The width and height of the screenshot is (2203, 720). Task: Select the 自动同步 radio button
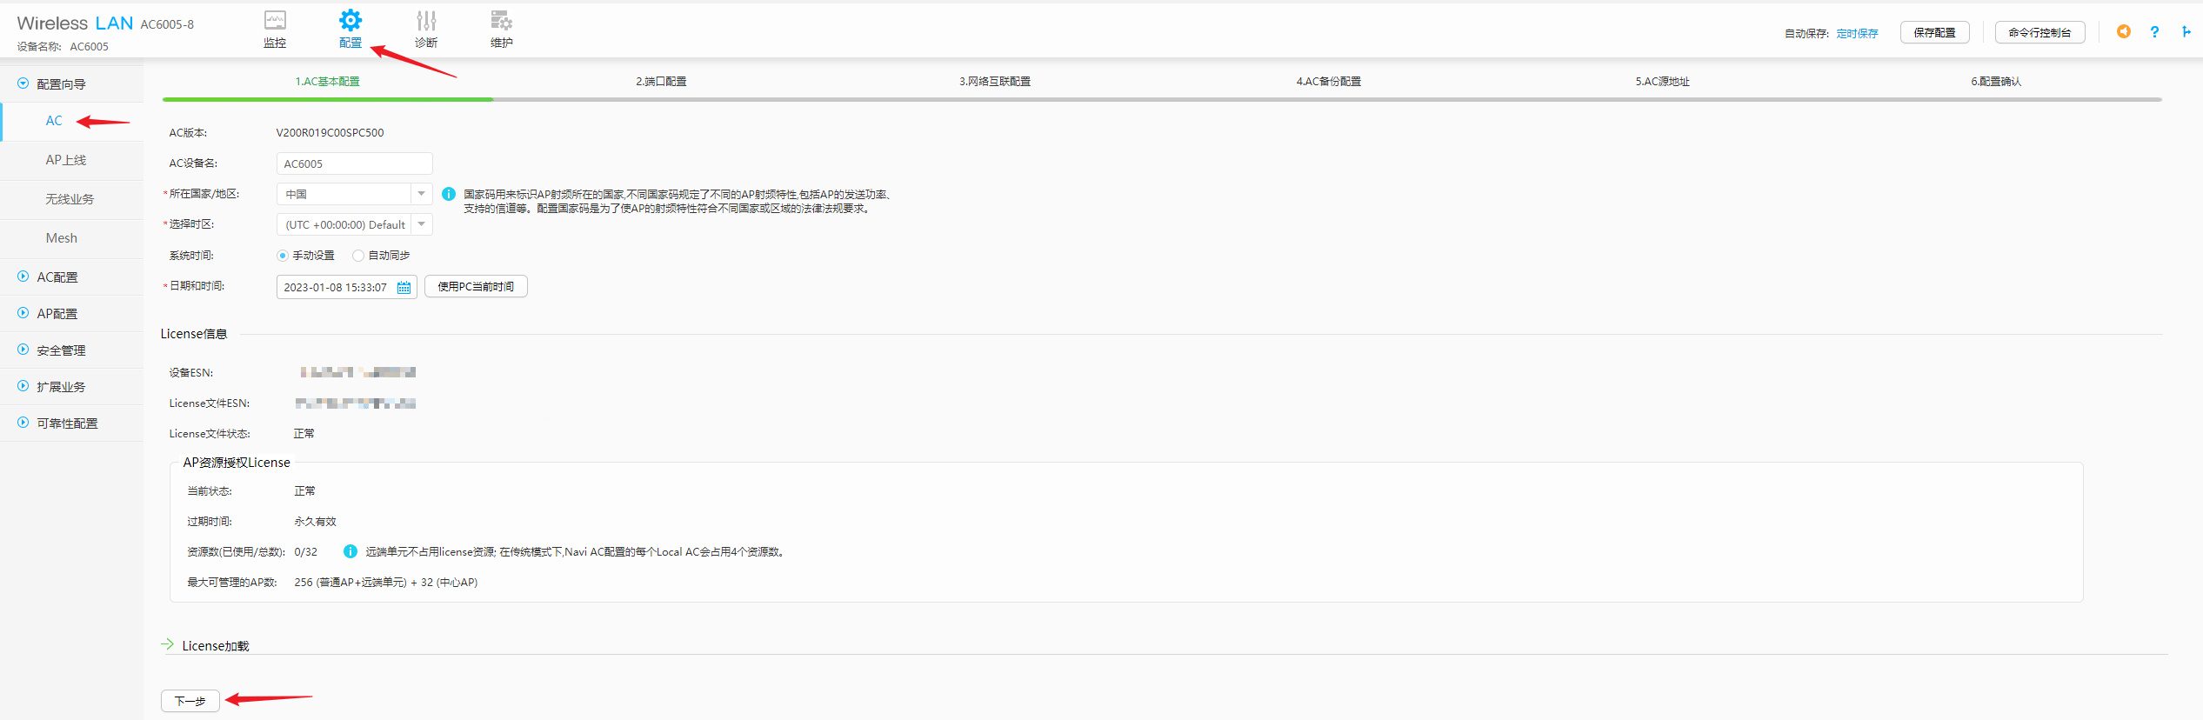(x=358, y=256)
